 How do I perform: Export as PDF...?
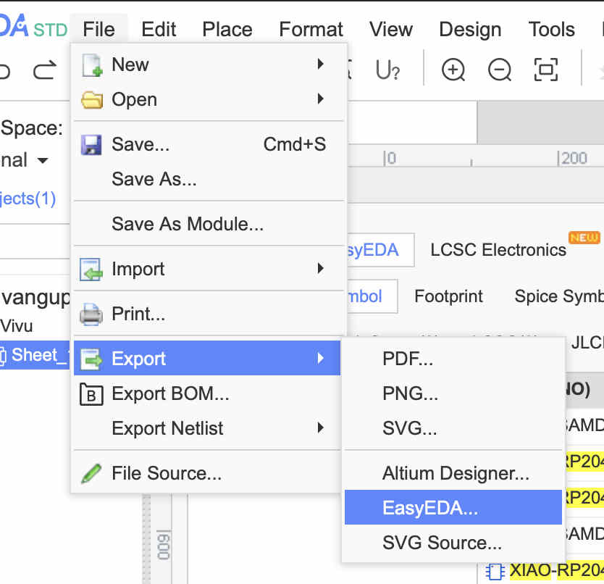tap(408, 359)
